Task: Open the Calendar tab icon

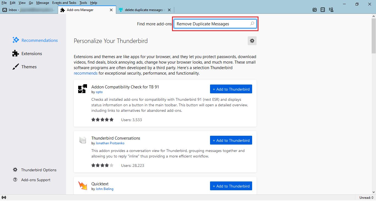Action: coord(315,10)
